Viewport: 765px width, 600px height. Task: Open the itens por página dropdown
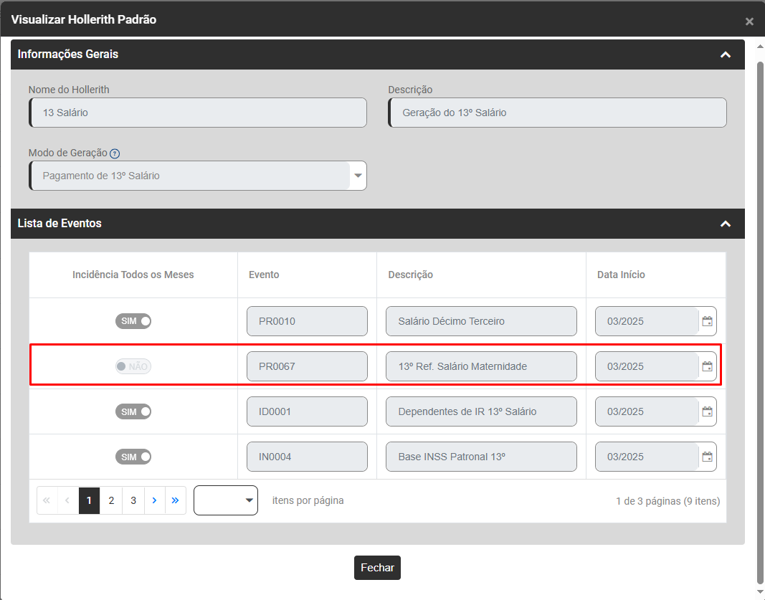(x=225, y=500)
